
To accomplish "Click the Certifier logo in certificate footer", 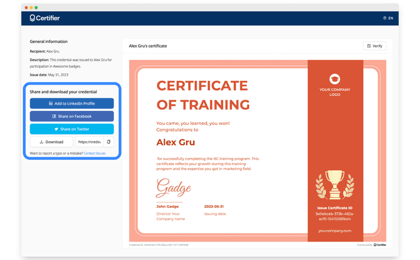I will [x=380, y=245].
